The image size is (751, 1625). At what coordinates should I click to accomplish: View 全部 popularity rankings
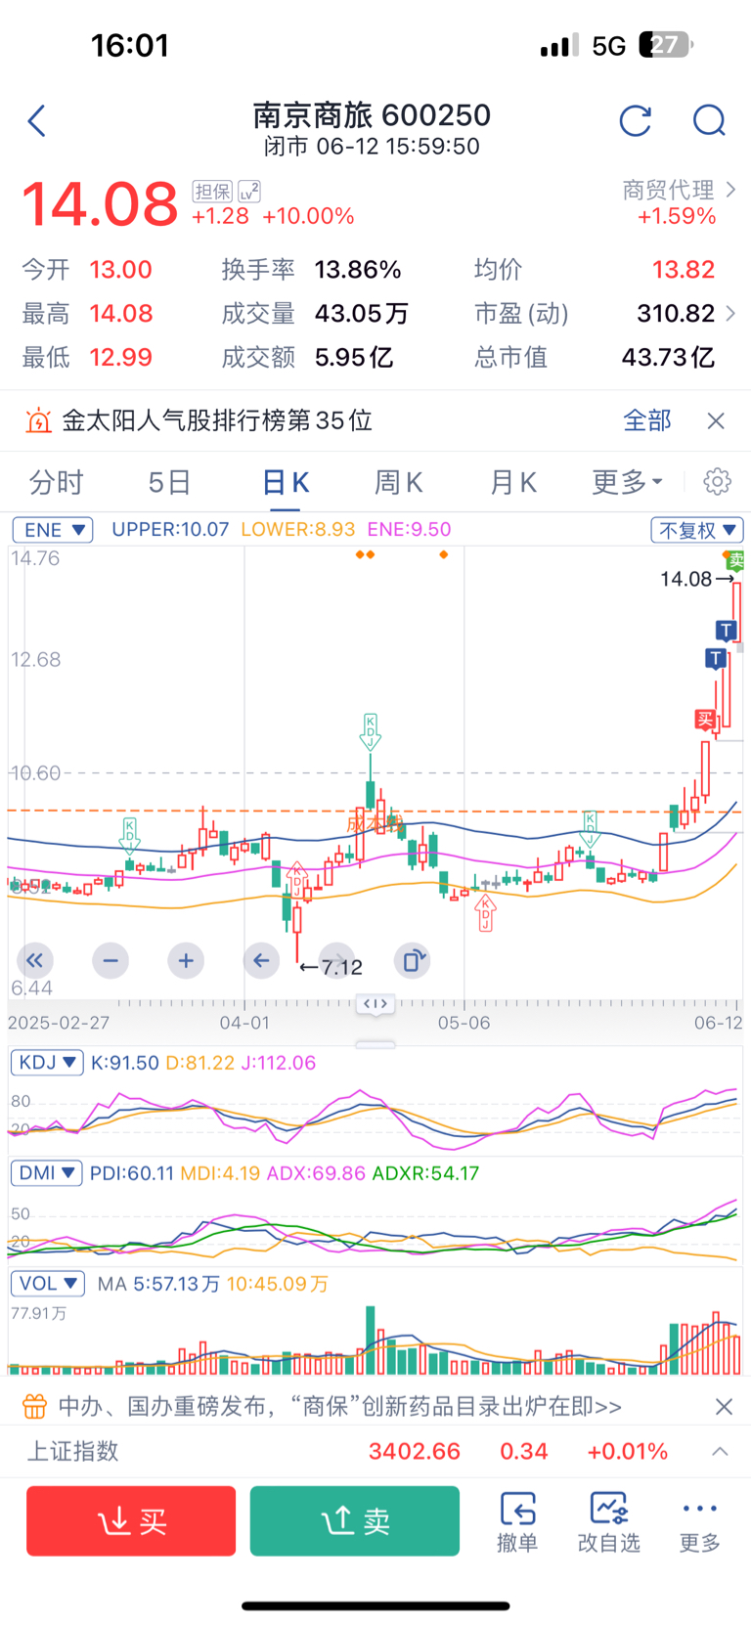(x=647, y=420)
